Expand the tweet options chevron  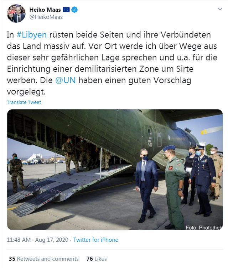[220, 9]
